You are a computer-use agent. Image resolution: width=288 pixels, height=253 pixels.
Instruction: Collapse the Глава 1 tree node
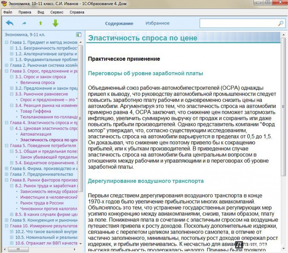(6, 42)
